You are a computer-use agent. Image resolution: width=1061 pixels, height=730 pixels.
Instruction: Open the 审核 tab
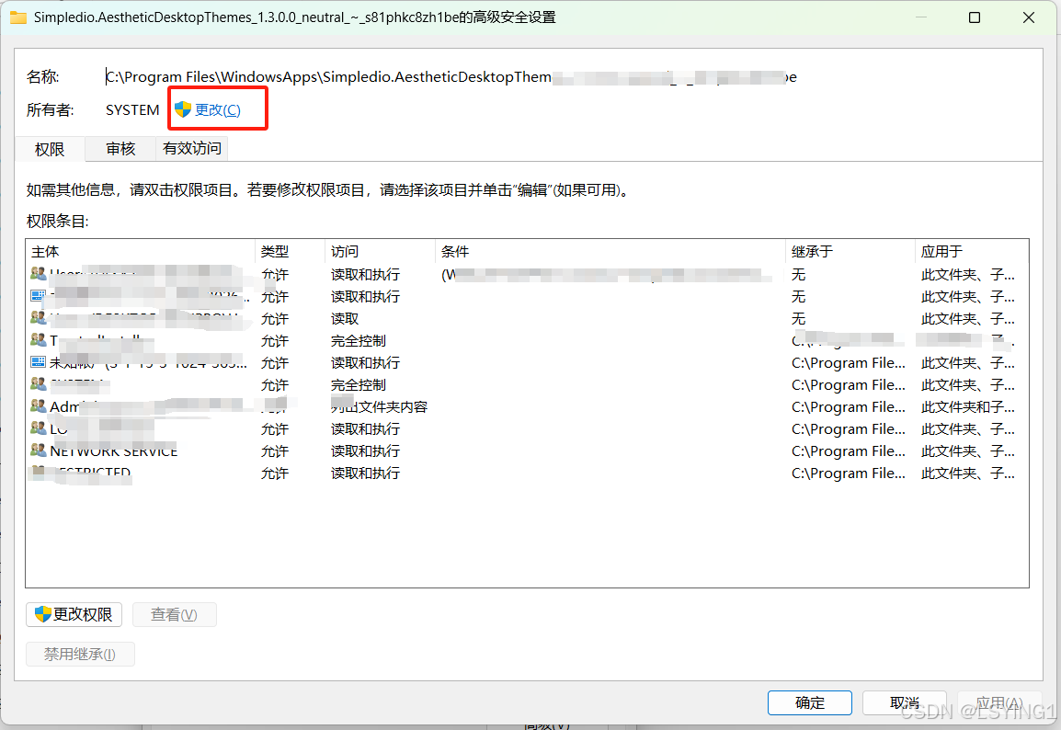click(120, 148)
